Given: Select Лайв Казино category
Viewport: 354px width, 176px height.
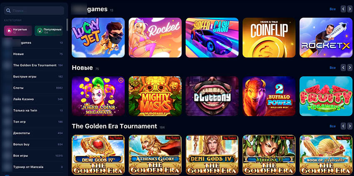Looking at the screenshot, I should (x=34, y=99).
